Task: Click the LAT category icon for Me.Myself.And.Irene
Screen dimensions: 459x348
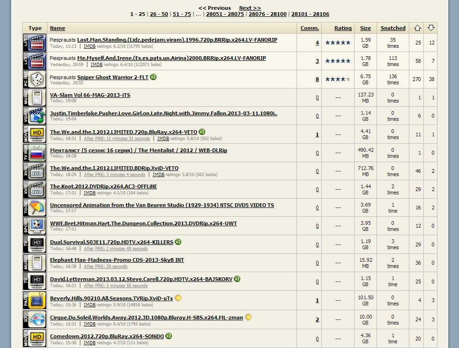Action: (35, 61)
